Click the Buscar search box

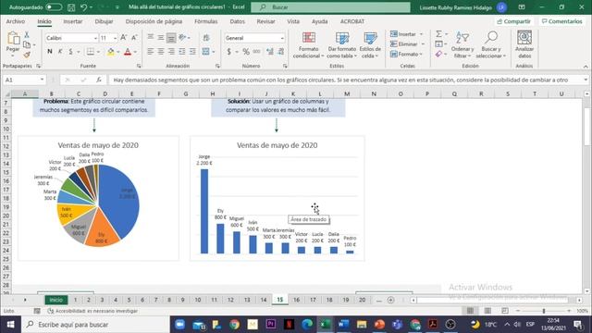click(x=330, y=7)
